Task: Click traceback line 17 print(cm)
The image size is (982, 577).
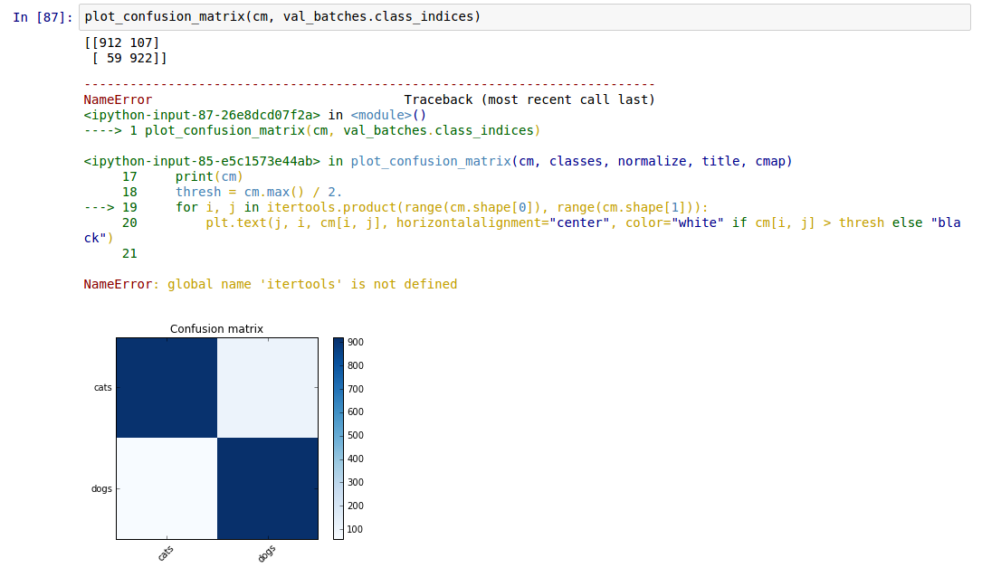Action: click(208, 176)
